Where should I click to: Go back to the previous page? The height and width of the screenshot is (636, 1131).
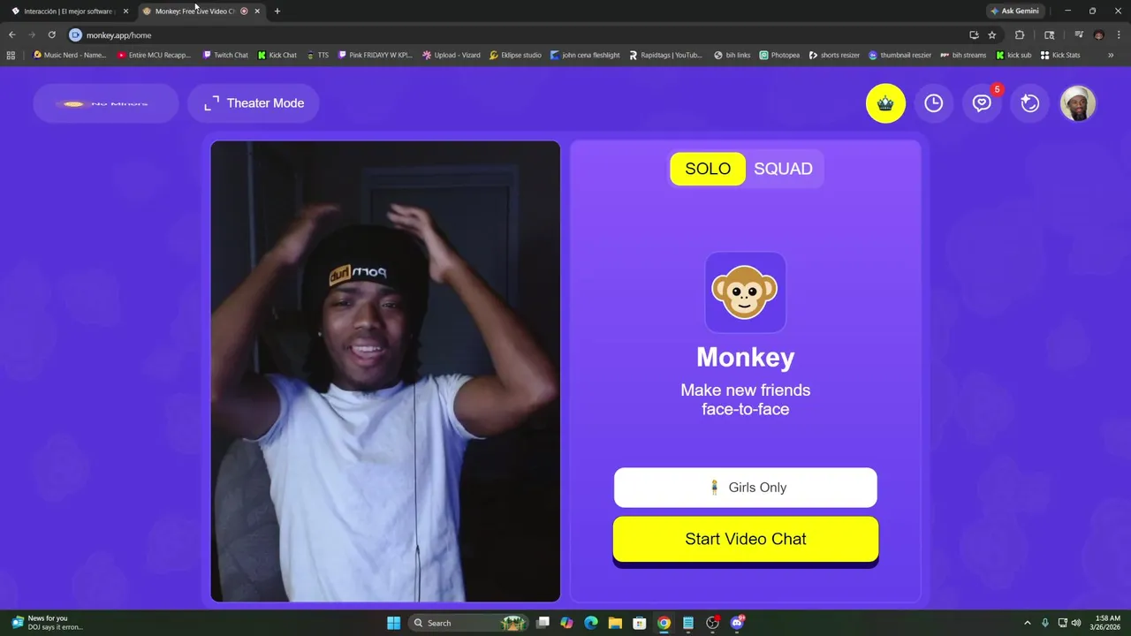[x=12, y=35]
